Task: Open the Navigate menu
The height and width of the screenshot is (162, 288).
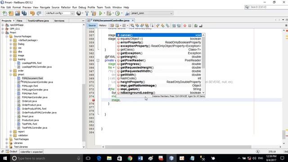Action: pyautogui.click(x=45, y=7)
